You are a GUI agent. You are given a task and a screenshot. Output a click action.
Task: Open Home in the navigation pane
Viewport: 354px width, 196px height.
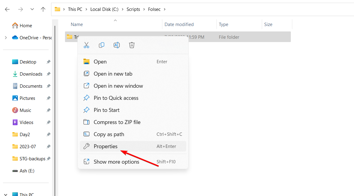[x=22, y=25]
